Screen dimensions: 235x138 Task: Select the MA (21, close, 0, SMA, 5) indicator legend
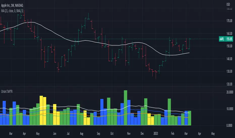[12, 11]
